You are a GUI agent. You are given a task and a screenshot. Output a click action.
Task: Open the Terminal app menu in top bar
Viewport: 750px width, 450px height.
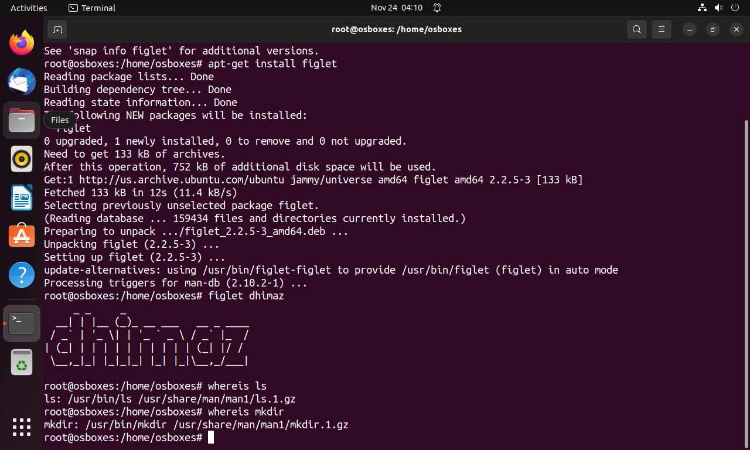pos(92,8)
